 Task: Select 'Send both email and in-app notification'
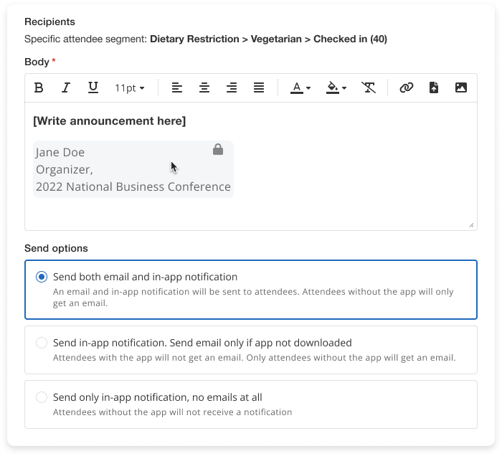click(x=42, y=277)
